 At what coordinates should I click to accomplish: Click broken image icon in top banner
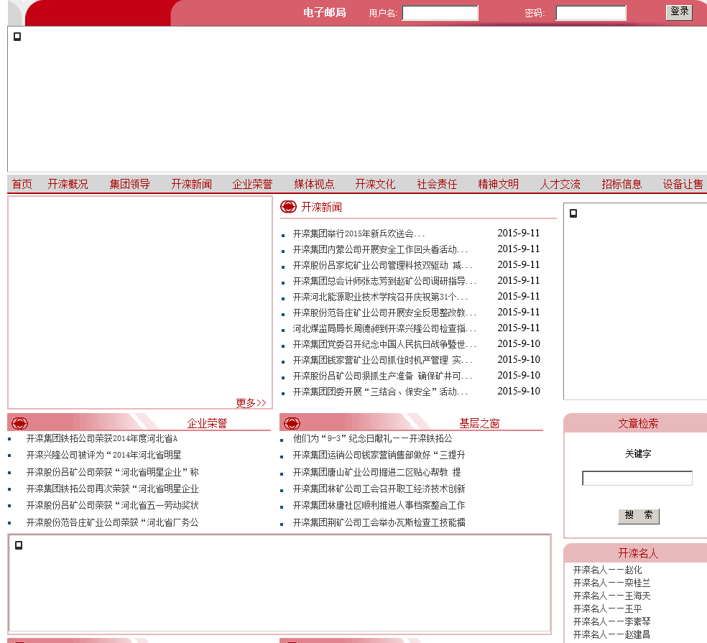17,37
